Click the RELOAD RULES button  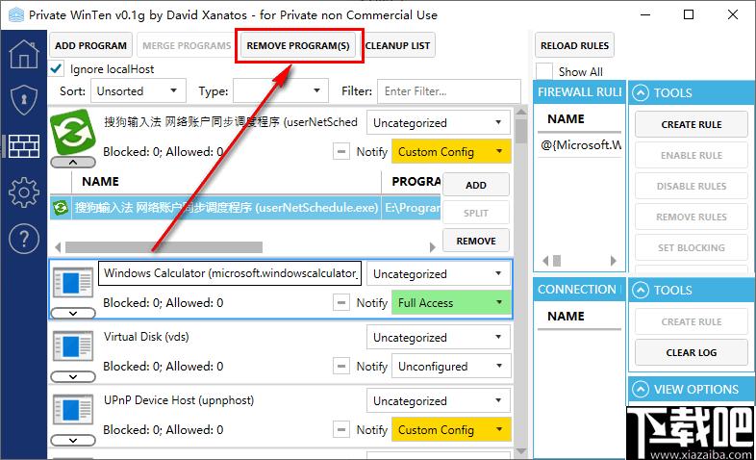point(574,45)
